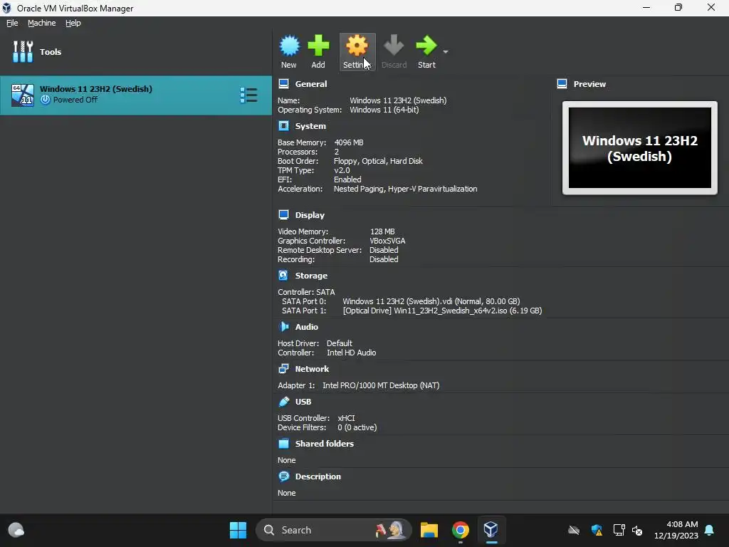
Task: Click the Display section header
Action: (x=310, y=215)
